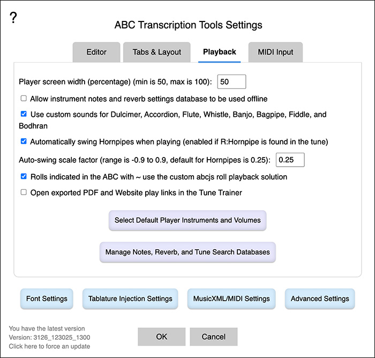Open Tablature Injection Settings
375x358 pixels.
coord(130,299)
